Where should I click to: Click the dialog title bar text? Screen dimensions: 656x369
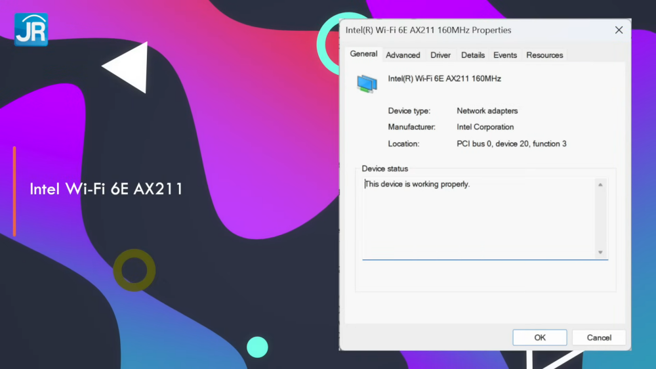coord(428,30)
